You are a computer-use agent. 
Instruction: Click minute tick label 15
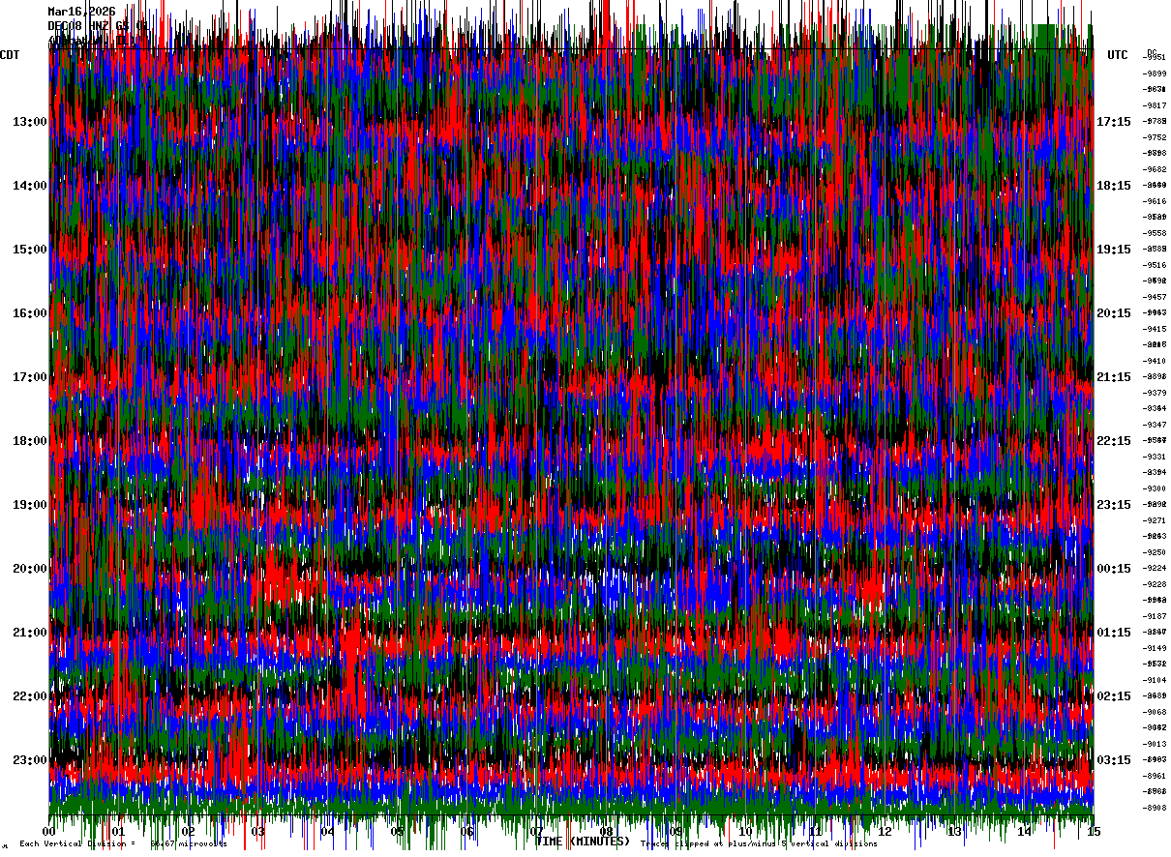click(x=1093, y=832)
